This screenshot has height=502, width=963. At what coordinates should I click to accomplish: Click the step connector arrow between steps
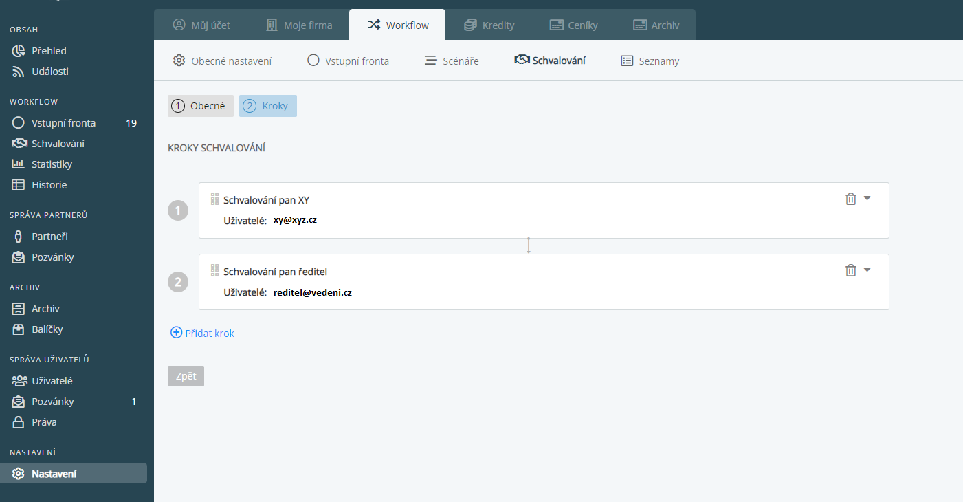click(x=528, y=245)
